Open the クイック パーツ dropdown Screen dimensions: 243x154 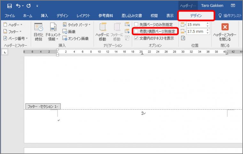[x=77, y=25]
